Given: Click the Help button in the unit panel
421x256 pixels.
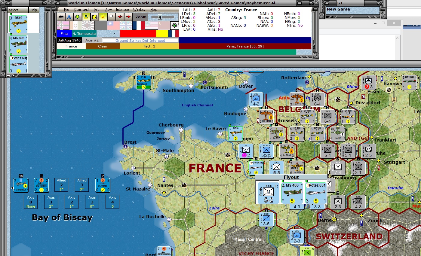Looking at the screenshot, I should click(x=34, y=10).
